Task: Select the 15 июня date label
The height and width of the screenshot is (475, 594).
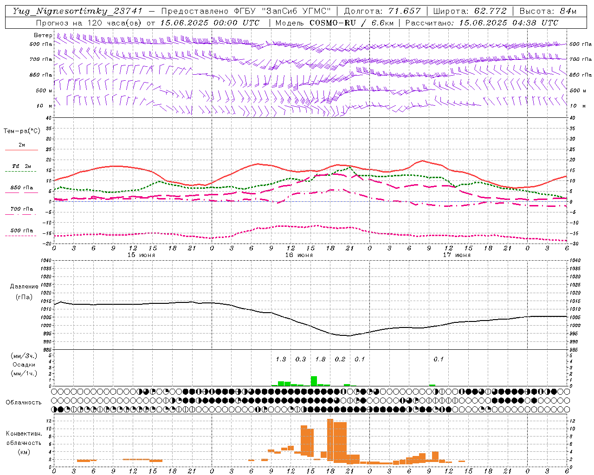Action: (x=141, y=255)
